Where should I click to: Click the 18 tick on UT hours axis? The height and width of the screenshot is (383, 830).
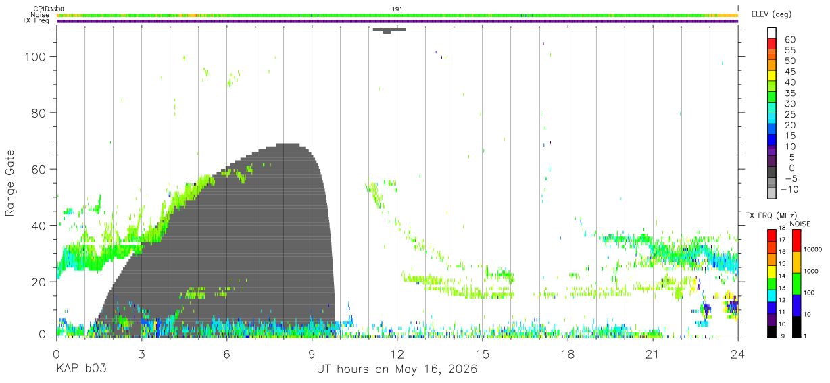tap(568, 354)
